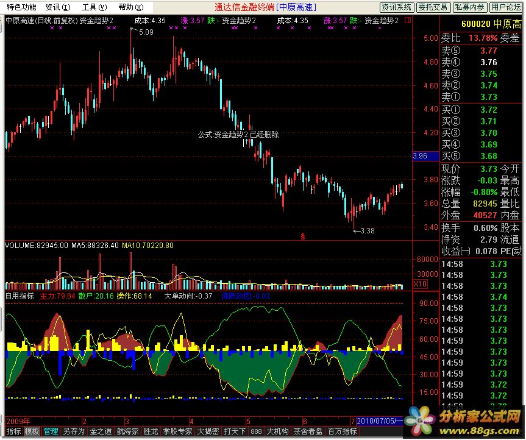Screen dimensions: 526x440
Task: Open the 百万指标 tab
Action: (x=343, y=431)
